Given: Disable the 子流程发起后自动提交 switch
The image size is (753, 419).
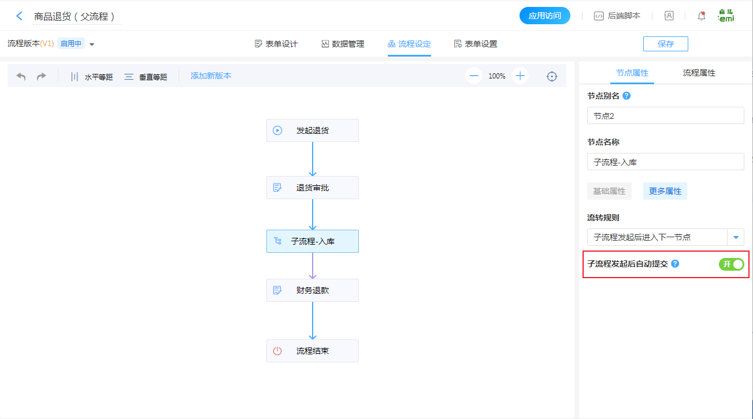Looking at the screenshot, I should (x=731, y=264).
